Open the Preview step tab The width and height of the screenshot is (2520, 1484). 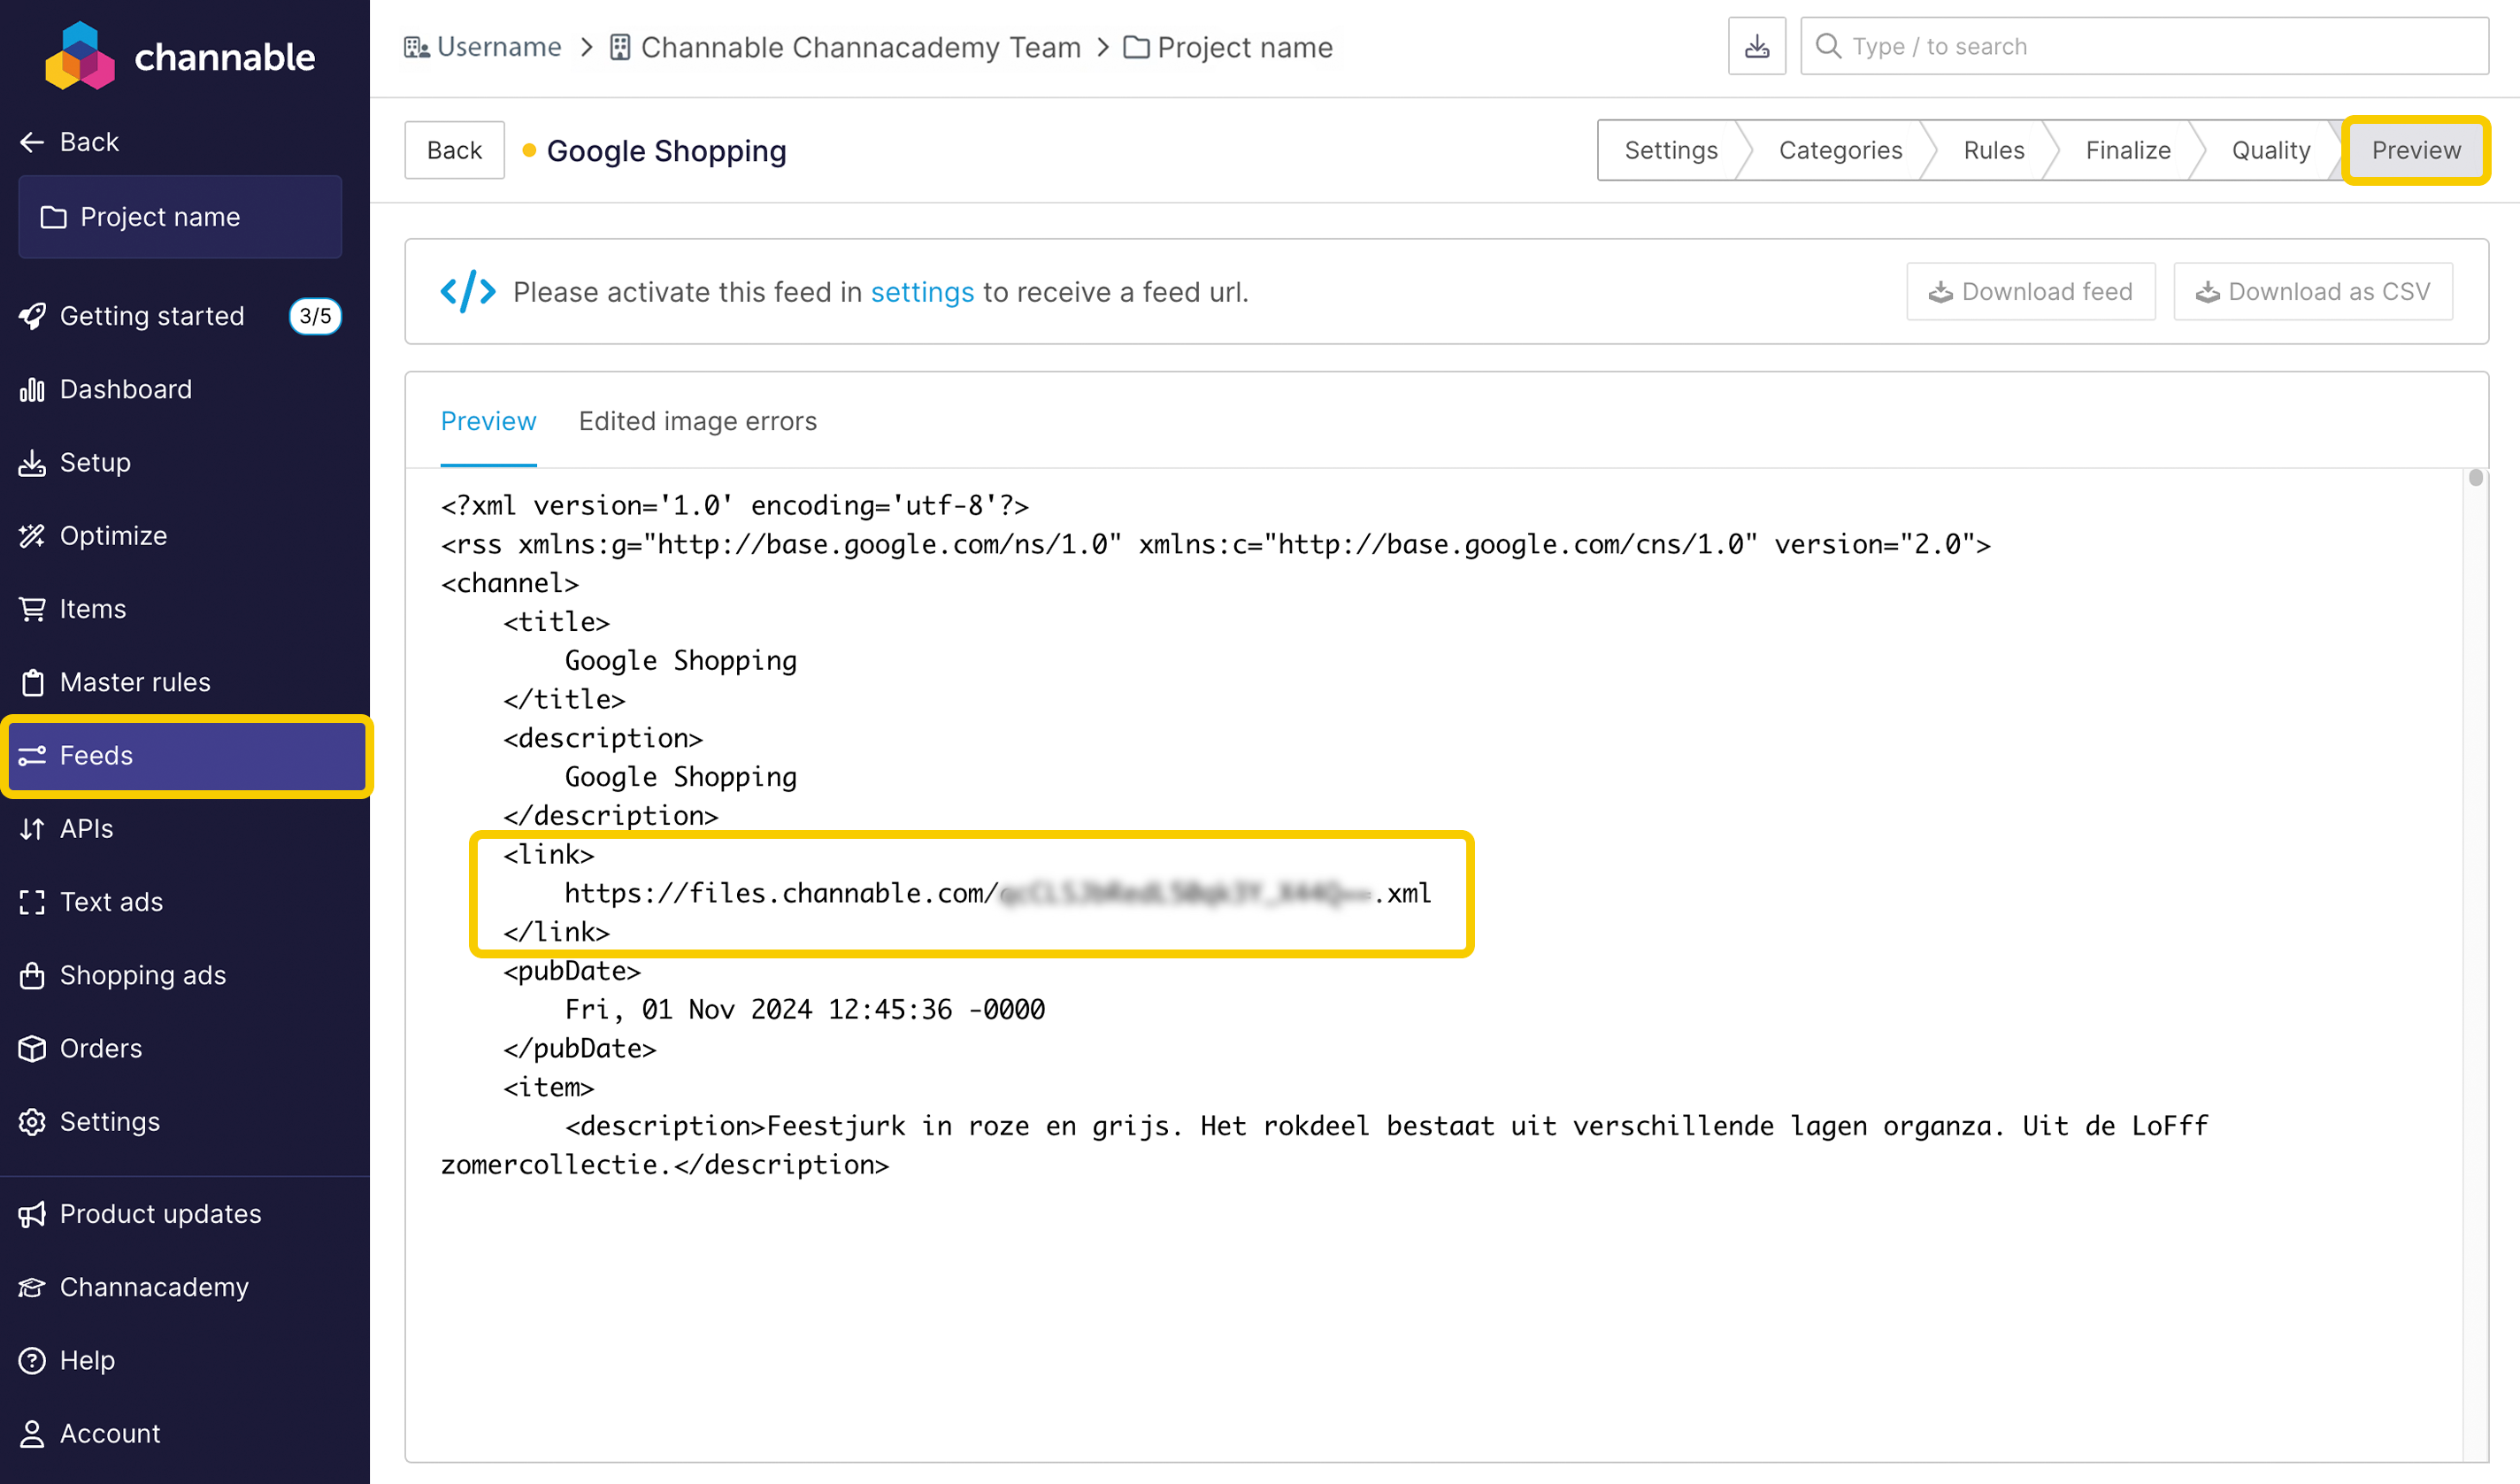pos(2416,150)
